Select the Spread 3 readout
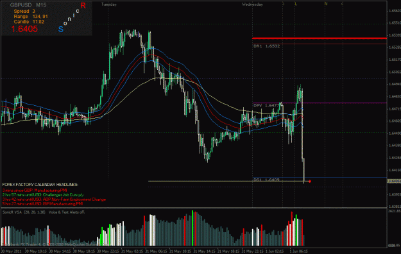This screenshot has width=401, height=254. (x=24, y=12)
